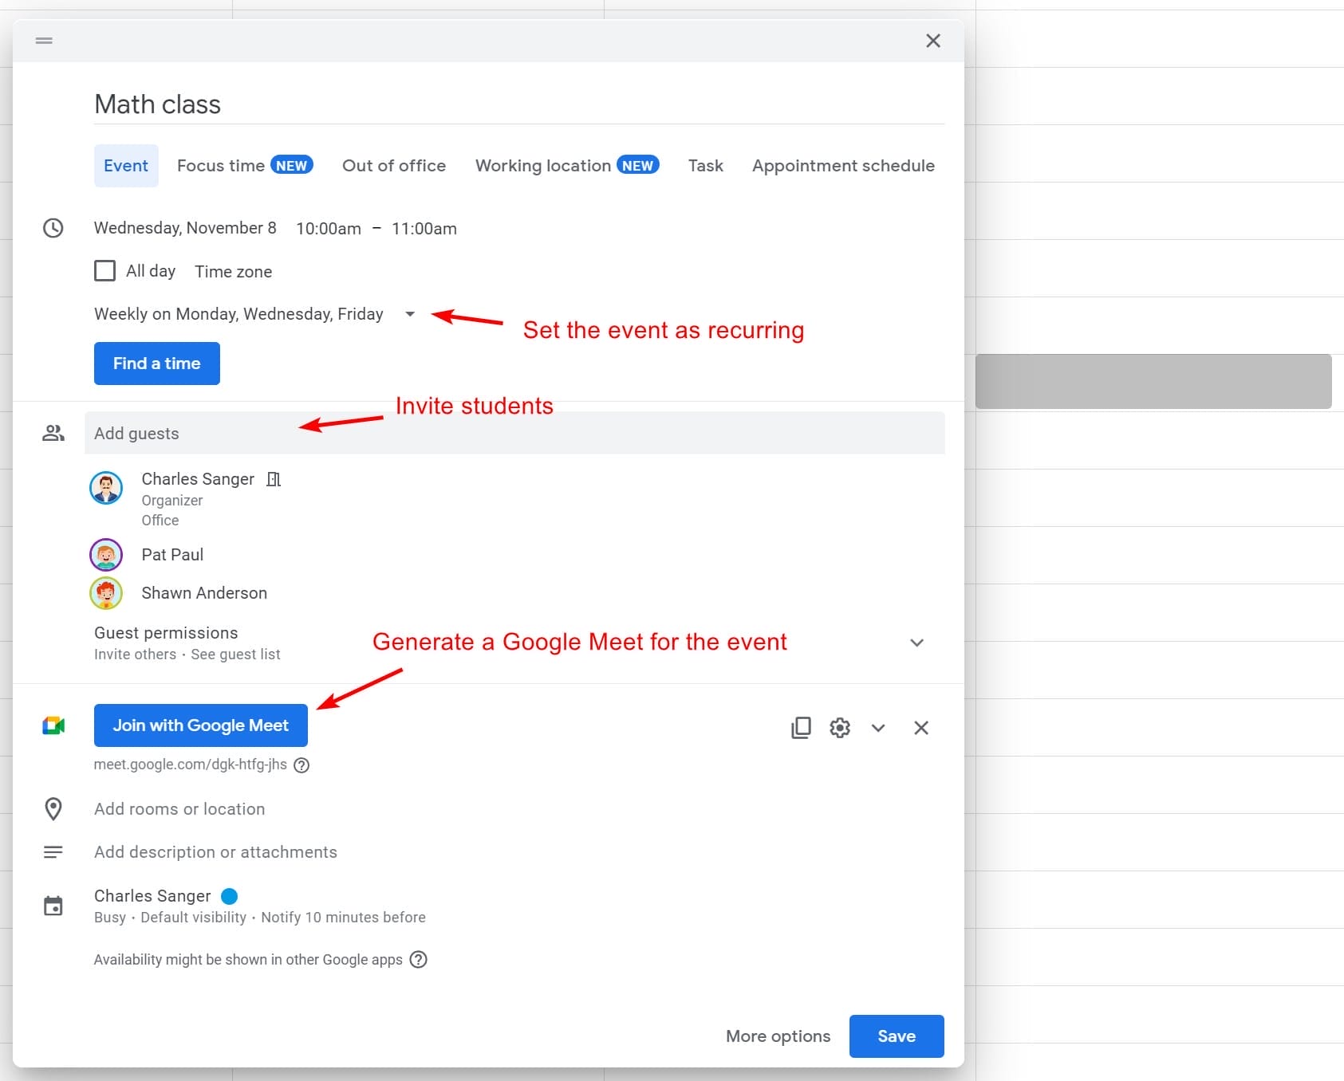
Task: Click the description and attachments icon
Action: pyautogui.click(x=53, y=851)
